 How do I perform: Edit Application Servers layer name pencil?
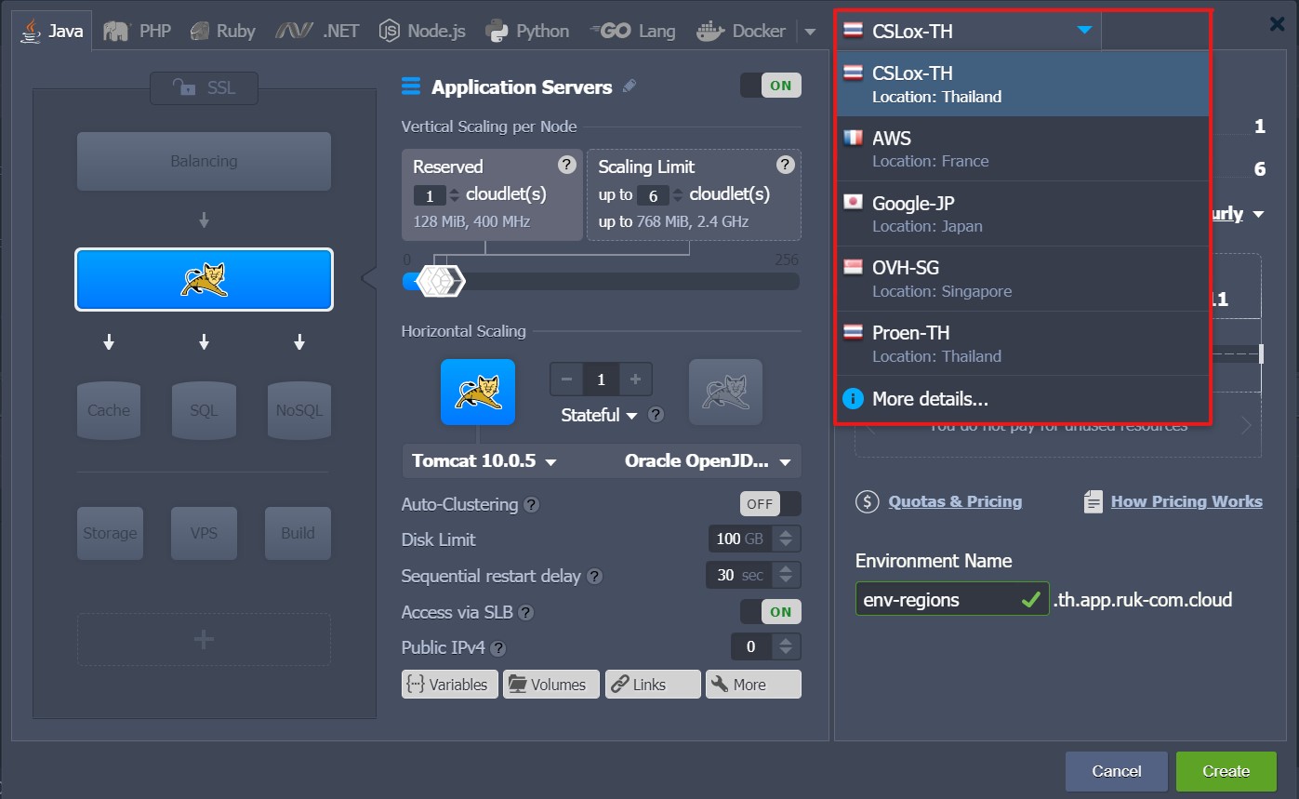coord(630,87)
